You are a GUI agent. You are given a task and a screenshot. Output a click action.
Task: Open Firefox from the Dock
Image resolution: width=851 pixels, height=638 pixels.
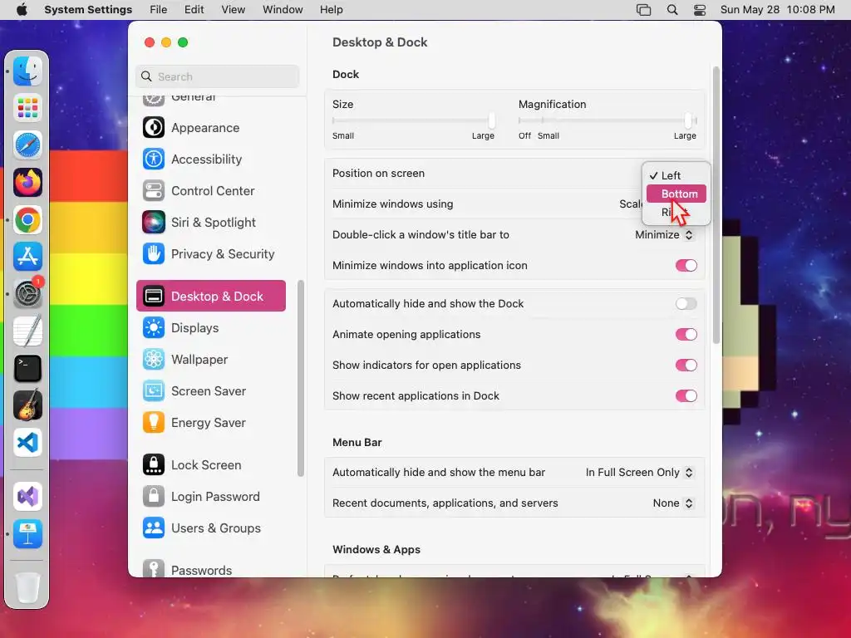pyautogui.click(x=27, y=182)
